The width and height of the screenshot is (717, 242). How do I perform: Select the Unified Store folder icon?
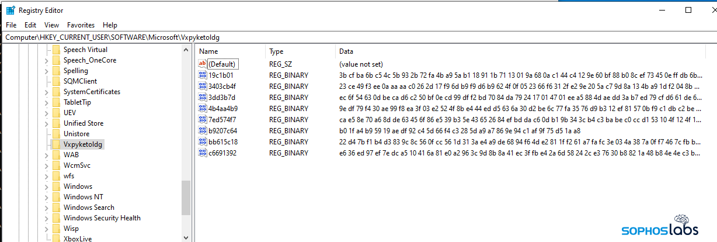point(56,123)
